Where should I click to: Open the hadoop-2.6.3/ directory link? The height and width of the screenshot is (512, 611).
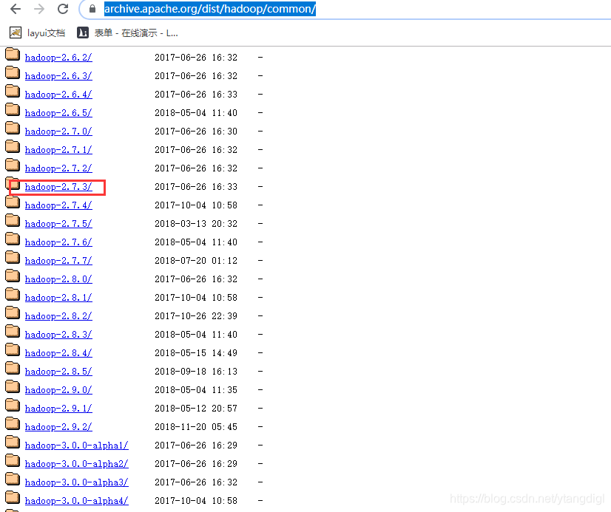point(58,76)
